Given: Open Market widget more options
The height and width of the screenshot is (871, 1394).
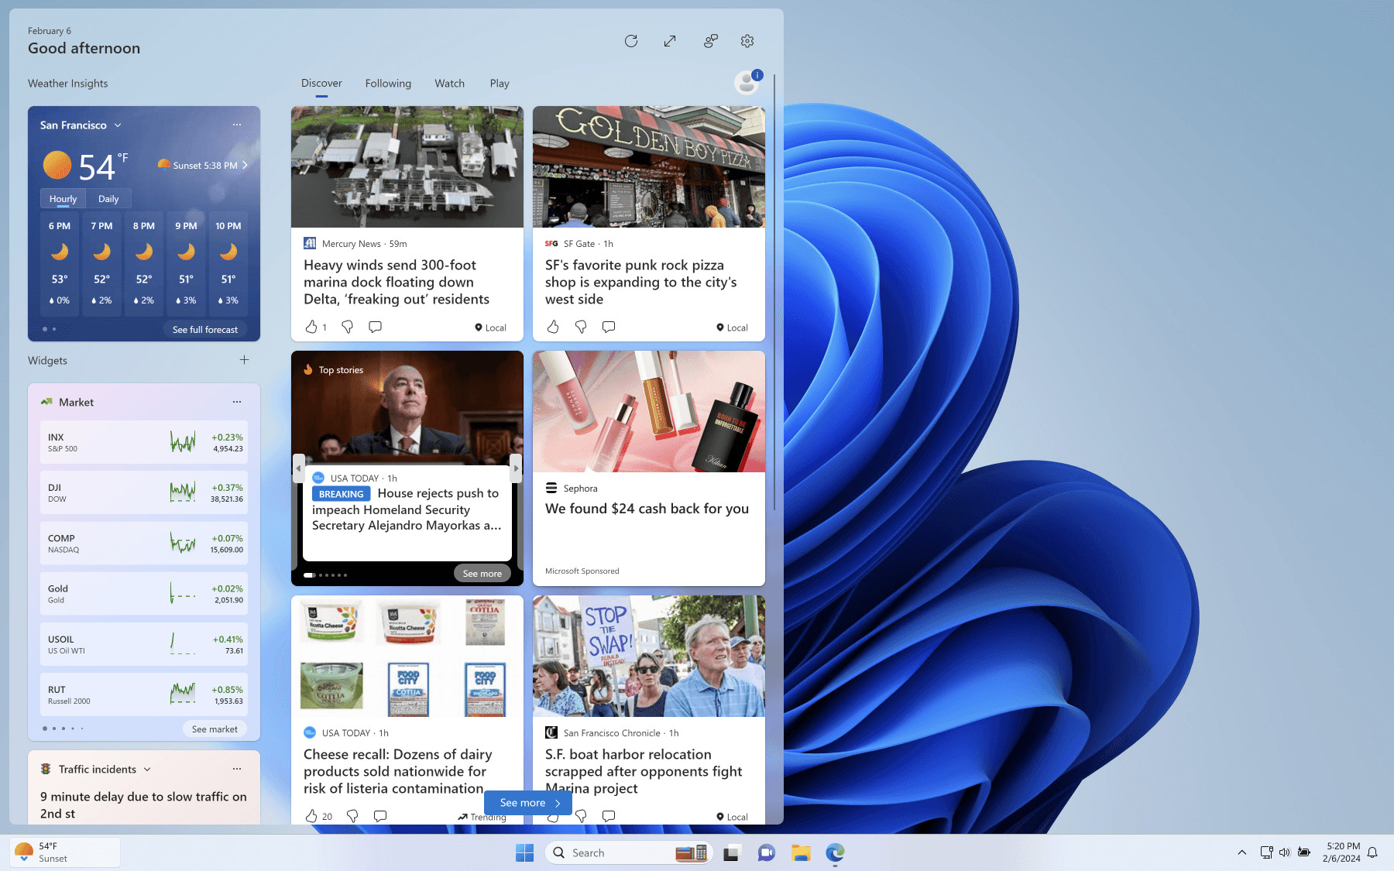Looking at the screenshot, I should point(237,402).
